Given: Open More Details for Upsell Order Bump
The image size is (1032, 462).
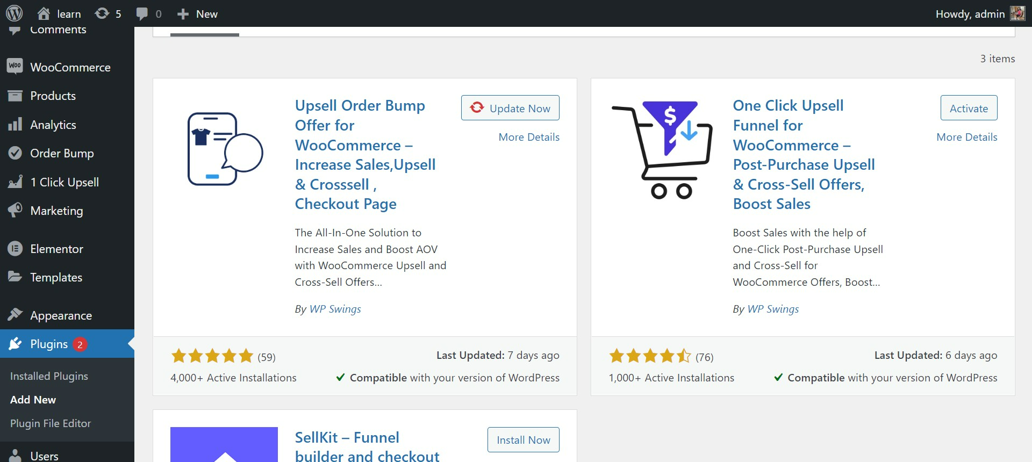Looking at the screenshot, I should (529, 137).
